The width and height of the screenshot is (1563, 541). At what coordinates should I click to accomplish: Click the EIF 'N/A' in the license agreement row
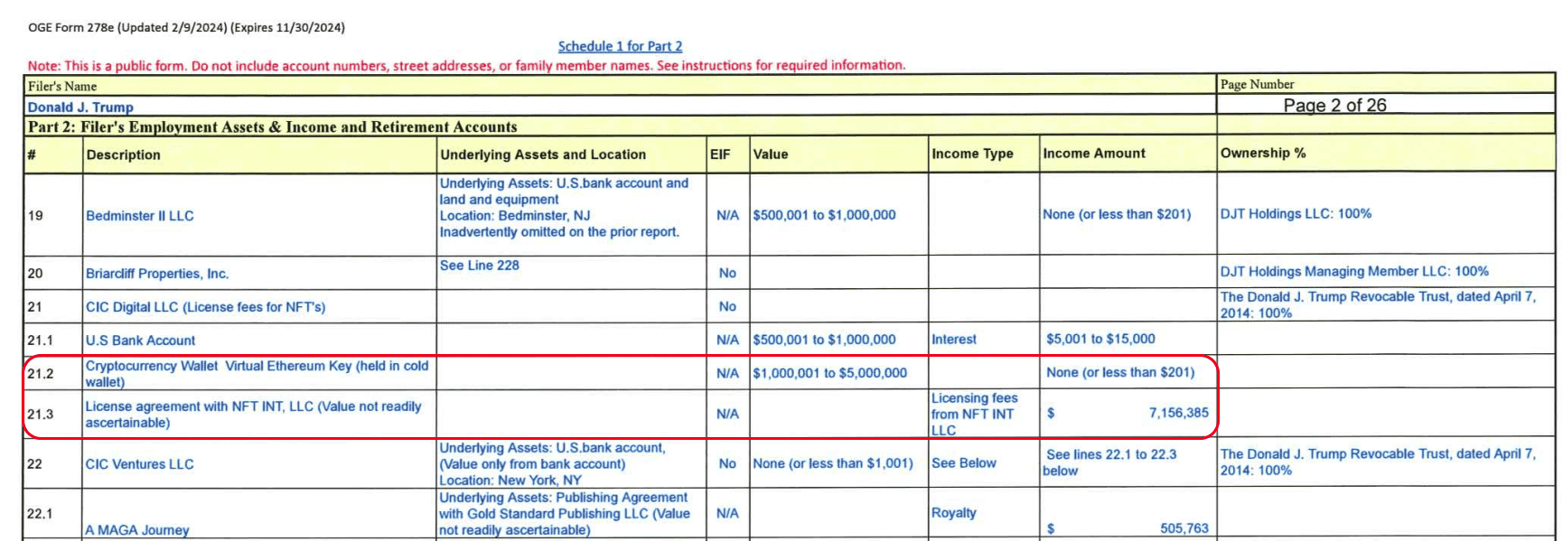[x=727, y=414]
